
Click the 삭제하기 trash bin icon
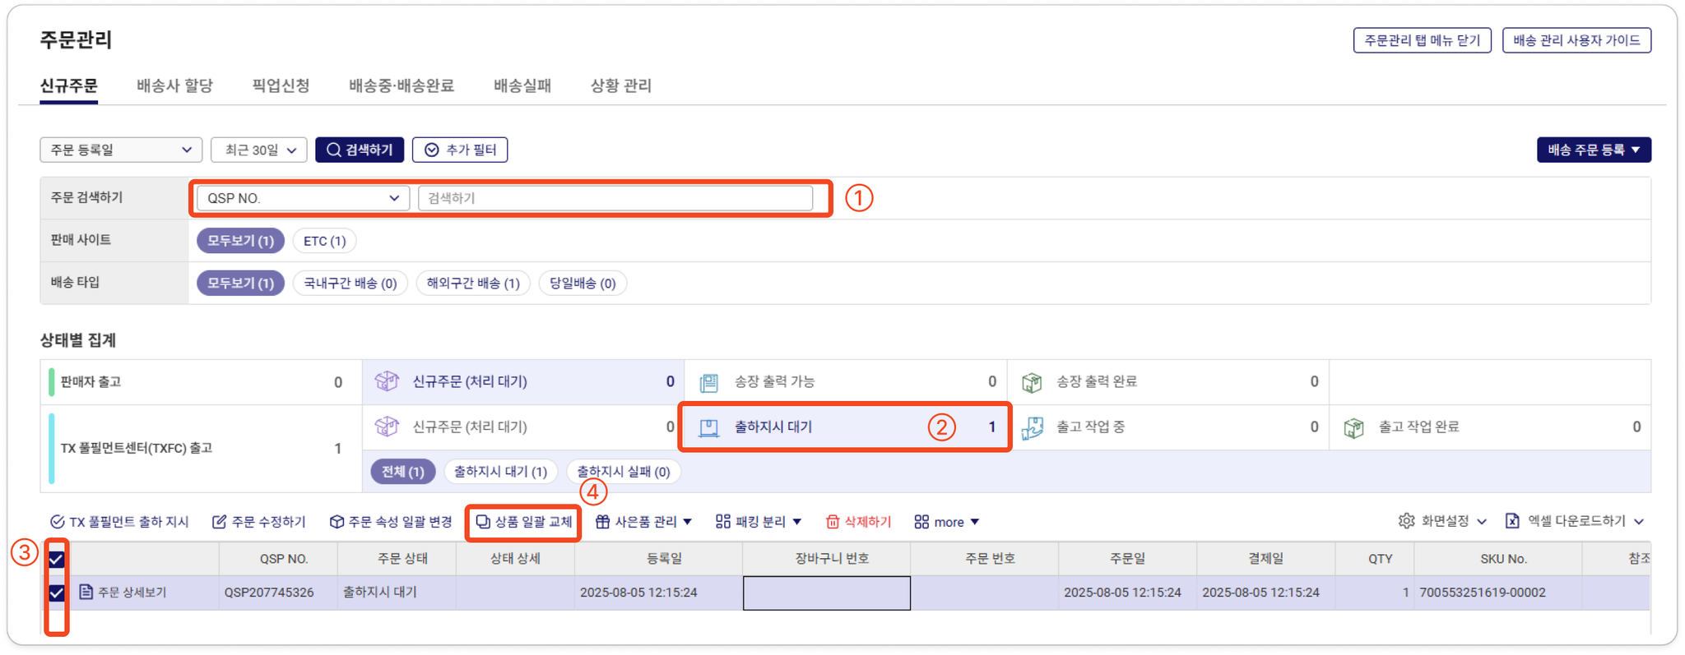pyautogui.click(x=833, y=522)
